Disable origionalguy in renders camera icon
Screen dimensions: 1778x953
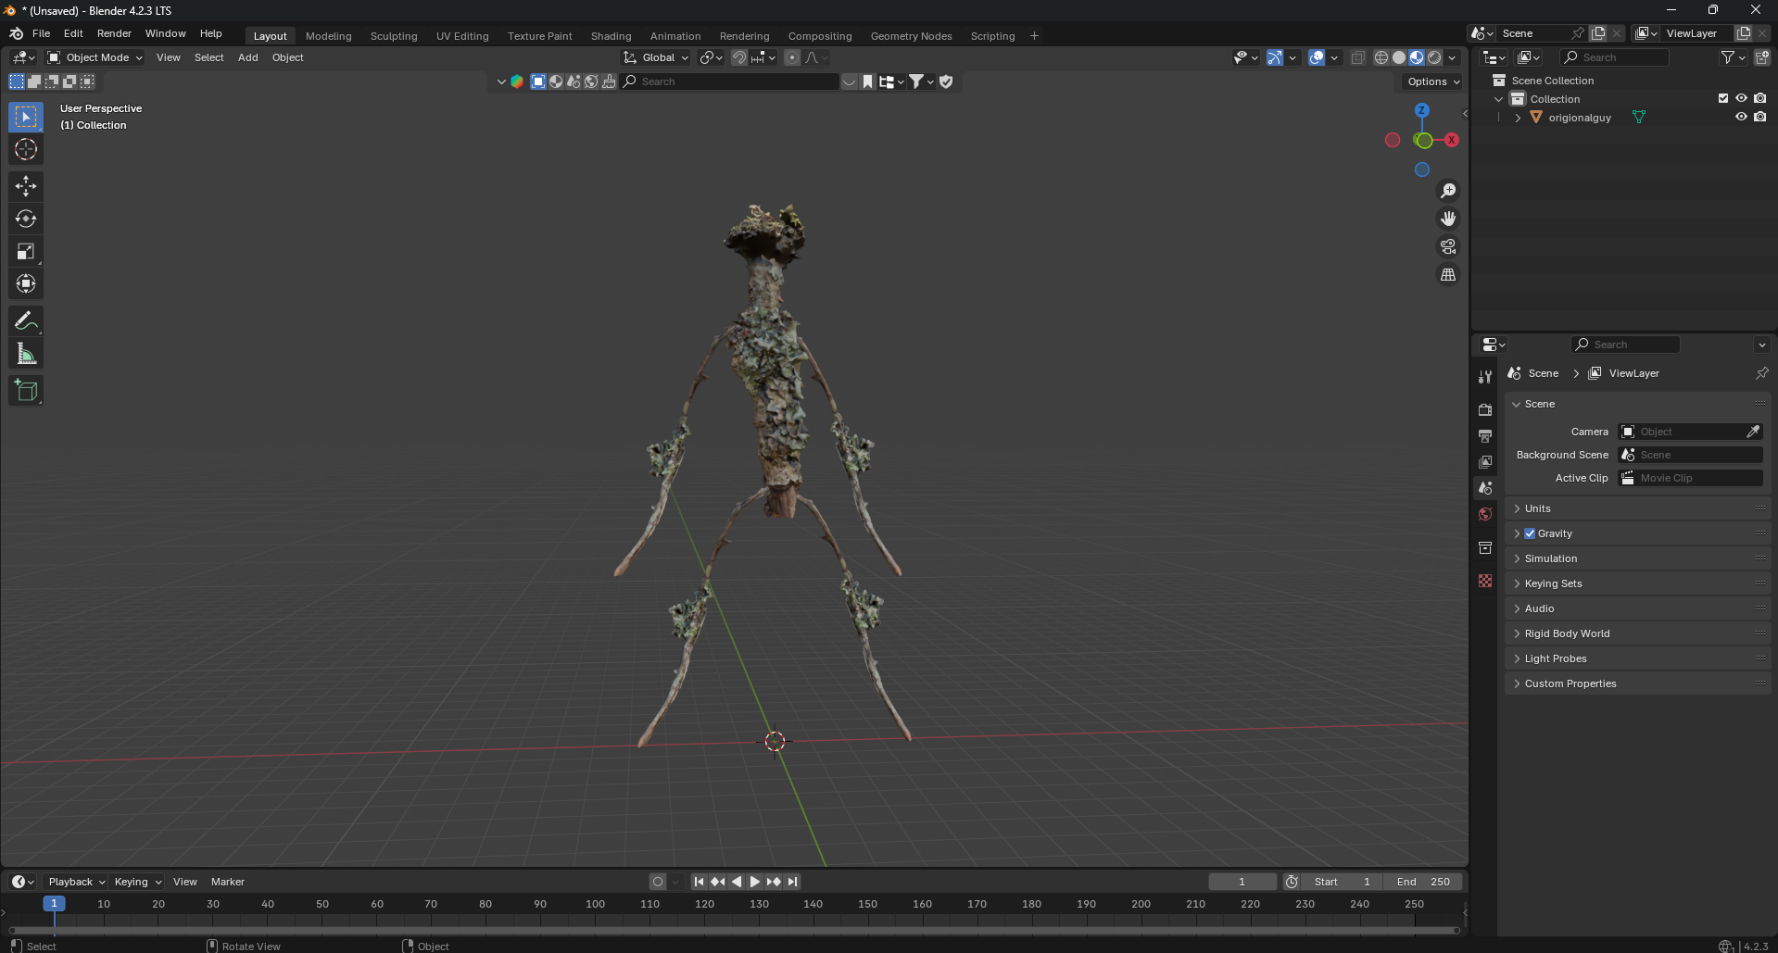pyautogui.click(x=1759, y=117)
